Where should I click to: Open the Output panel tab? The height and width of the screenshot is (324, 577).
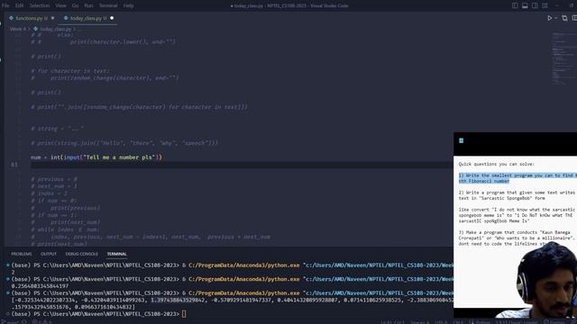(x=49, y=254)
